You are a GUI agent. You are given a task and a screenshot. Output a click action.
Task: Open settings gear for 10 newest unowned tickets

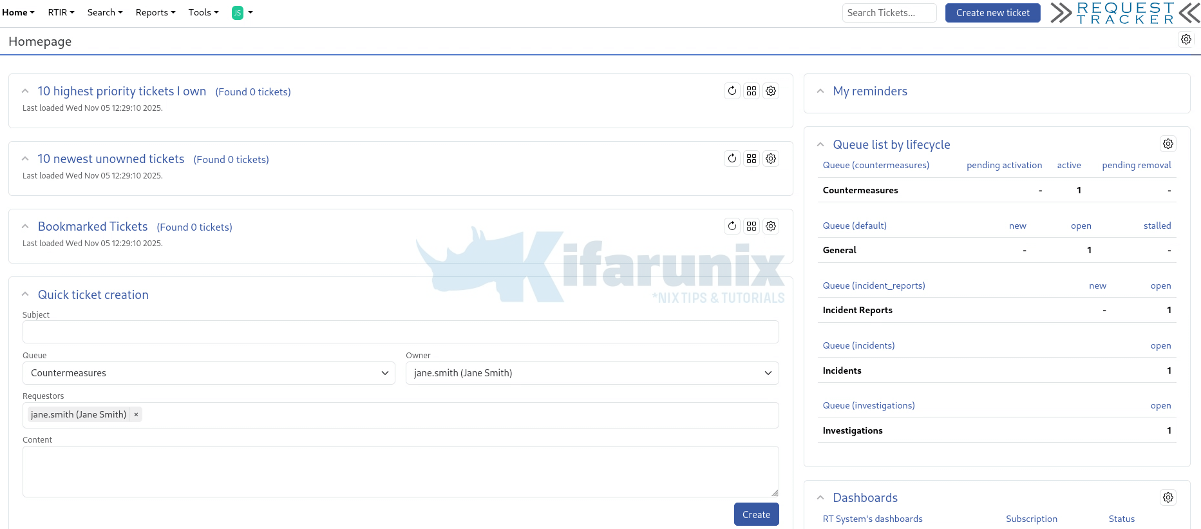tap(771, 159)
